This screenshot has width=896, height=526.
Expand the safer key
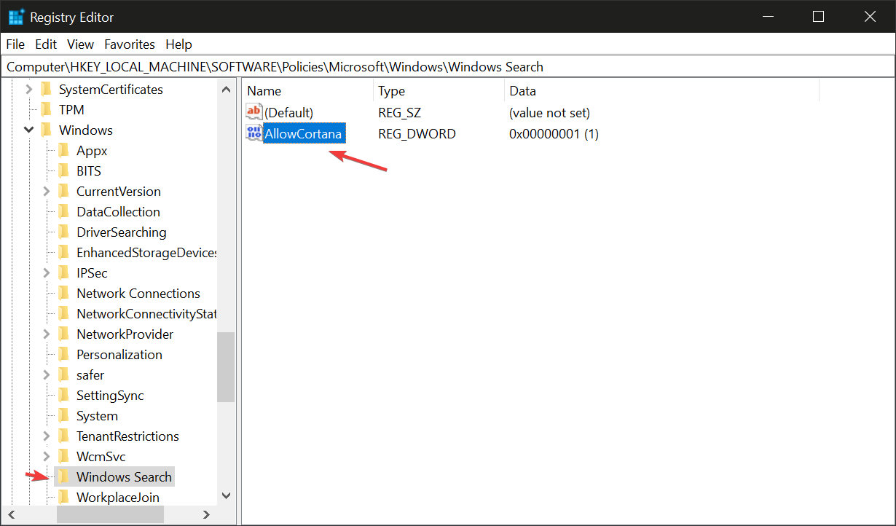tap(47, 375)
